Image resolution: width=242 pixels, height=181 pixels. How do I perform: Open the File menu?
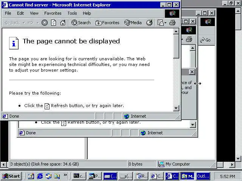[x=8, y=13]
